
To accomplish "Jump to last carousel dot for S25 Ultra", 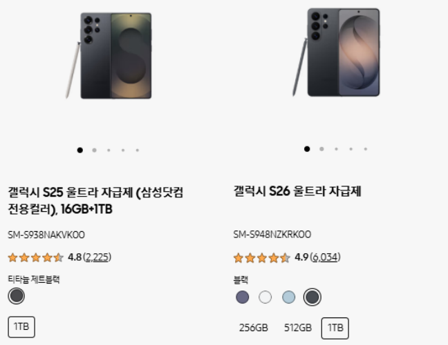I will (x=138, y=150).
